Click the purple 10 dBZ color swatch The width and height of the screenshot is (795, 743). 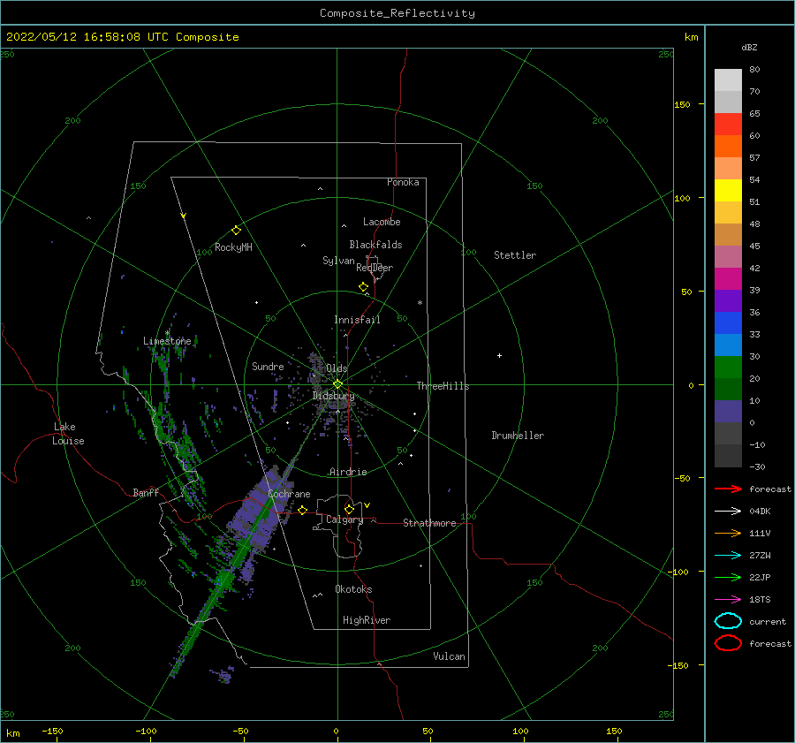coord(728,412)
